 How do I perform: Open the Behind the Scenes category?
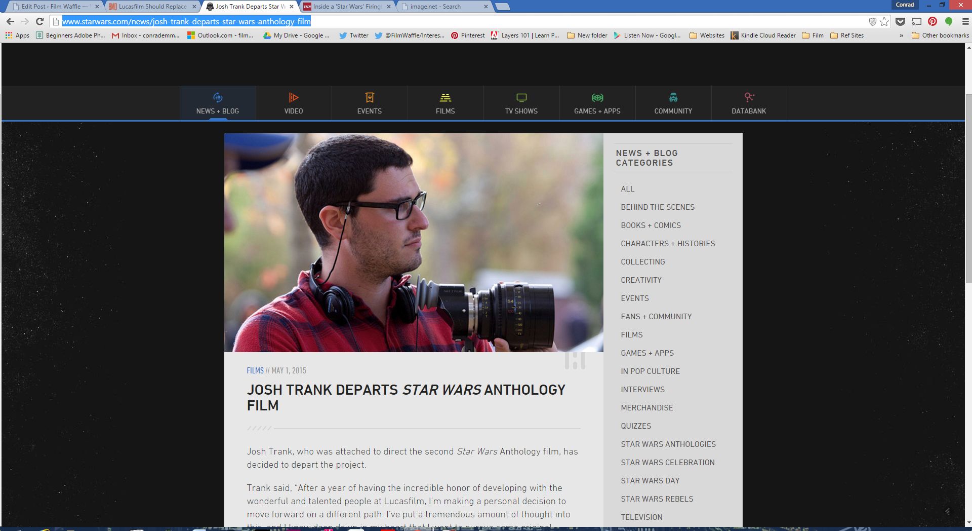click(658, 207)
